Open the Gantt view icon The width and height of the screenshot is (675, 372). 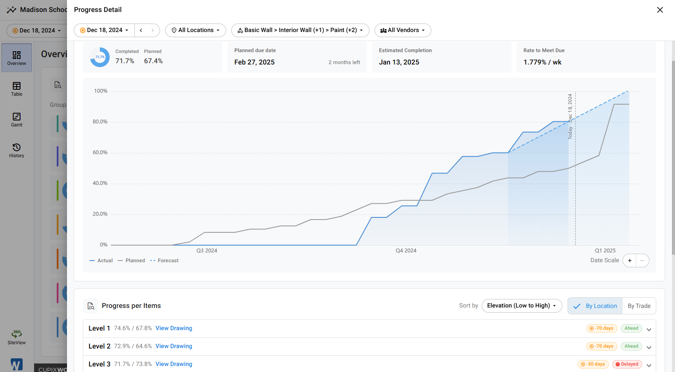tap(17, 120)
